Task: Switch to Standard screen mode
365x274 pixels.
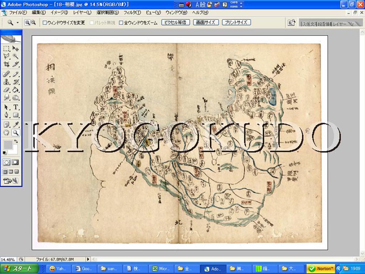Action: point(5,172)
